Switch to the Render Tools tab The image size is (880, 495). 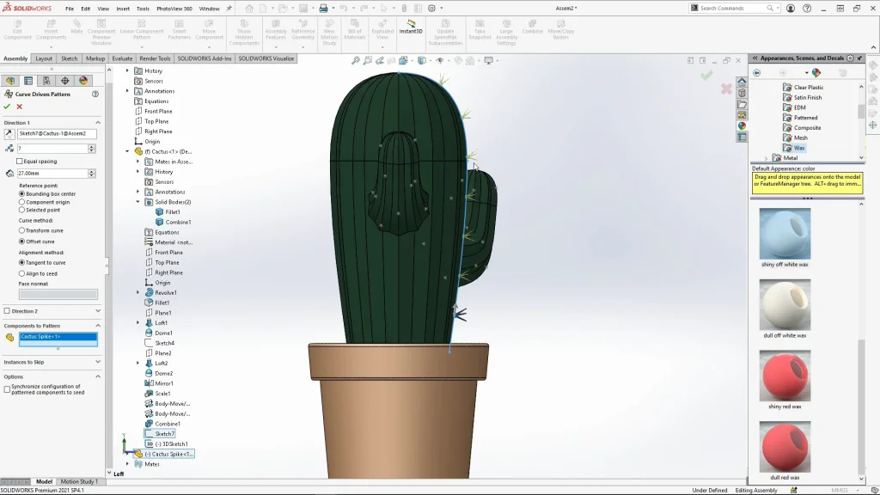click(155, 58)
